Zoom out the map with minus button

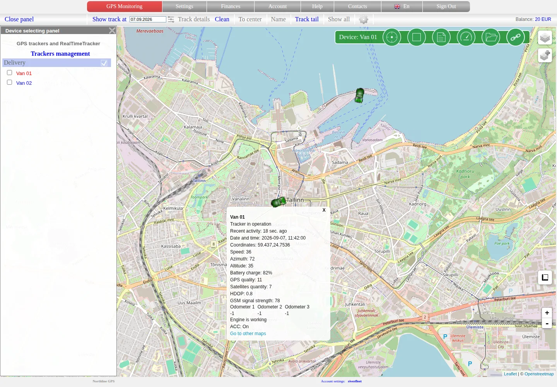[x=547, y=323]
